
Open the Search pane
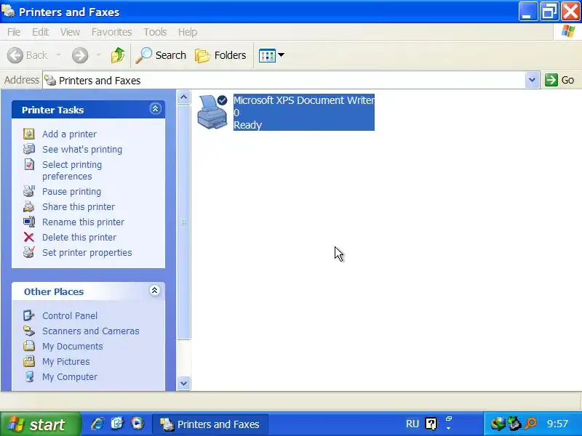161,55
